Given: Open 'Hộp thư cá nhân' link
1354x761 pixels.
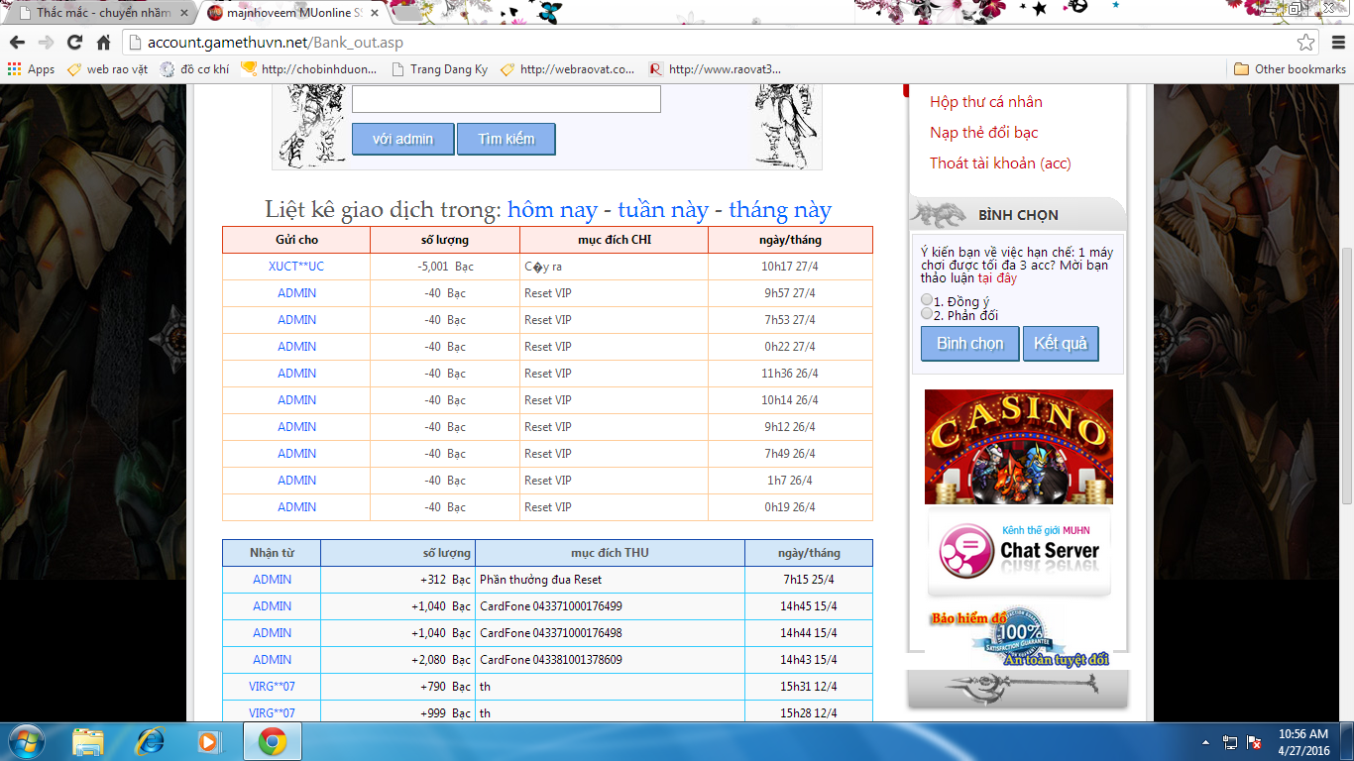Looking at the screenshot, I should click(986, 102).
